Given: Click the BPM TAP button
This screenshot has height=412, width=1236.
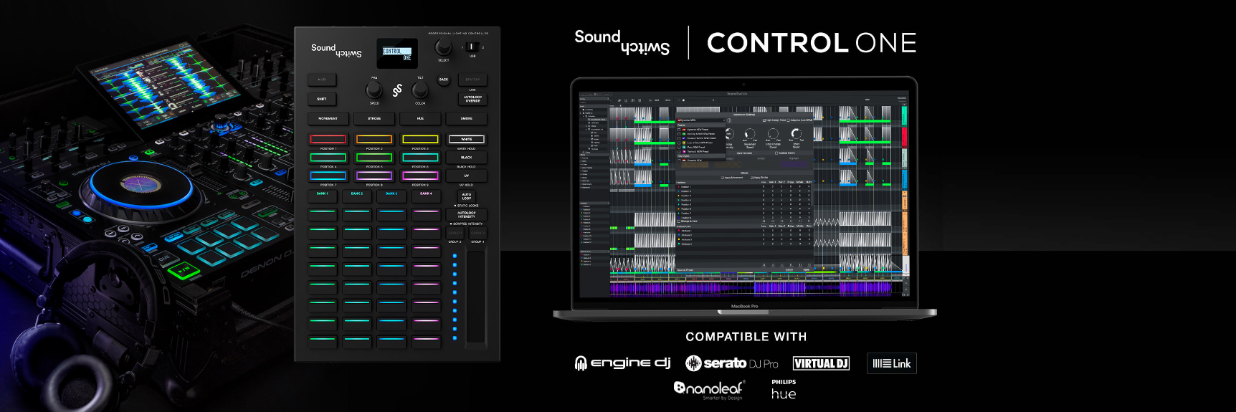Looking at the screenshot, I should [472, 80].
